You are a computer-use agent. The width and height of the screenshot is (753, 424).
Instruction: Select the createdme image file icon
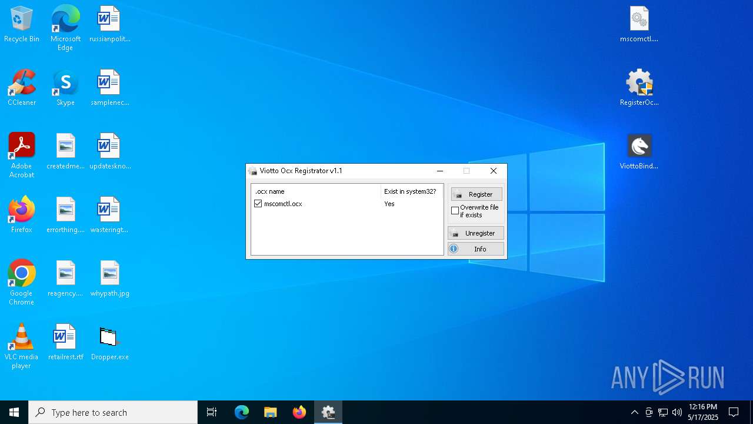(x=65, y=152)
